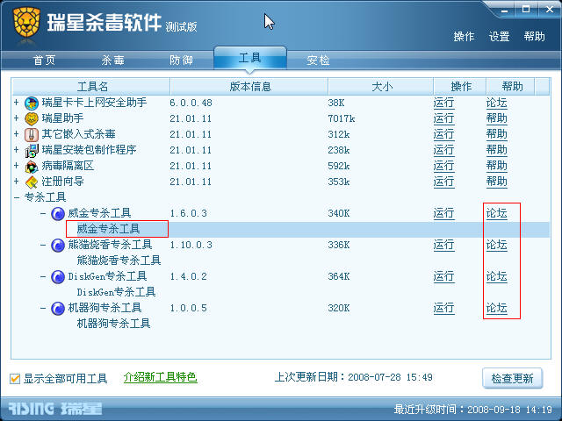Sort by the 版本信息 column header
Image resolution: width=562 pixels, height=421 pixels.
(x=249, y=87)
